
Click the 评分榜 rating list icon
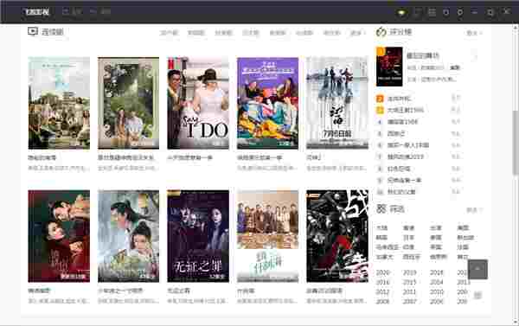381,32
